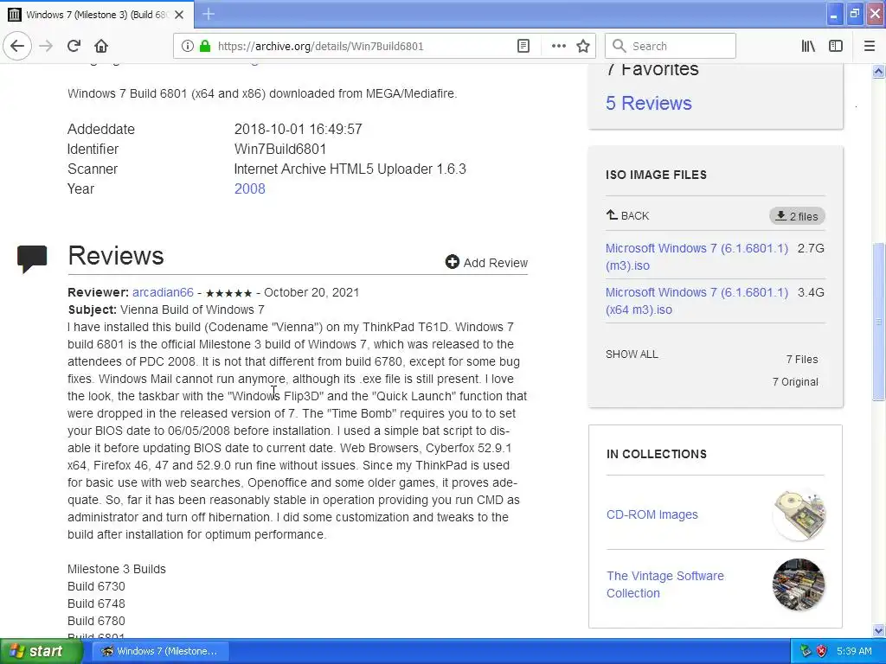Open a new tab with plus button
The width and height of the screenshot is (886, 664).
point(209,14)
